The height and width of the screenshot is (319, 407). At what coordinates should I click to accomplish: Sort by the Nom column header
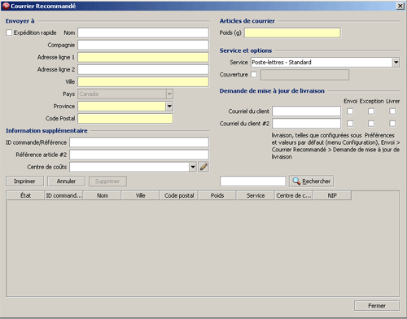tap(103, 195)
